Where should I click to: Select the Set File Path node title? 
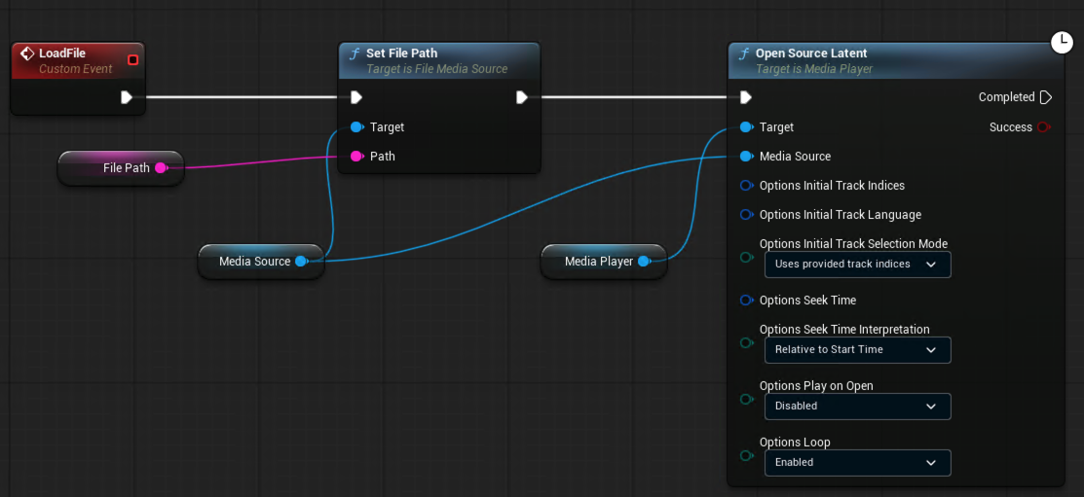click(401, 53)
